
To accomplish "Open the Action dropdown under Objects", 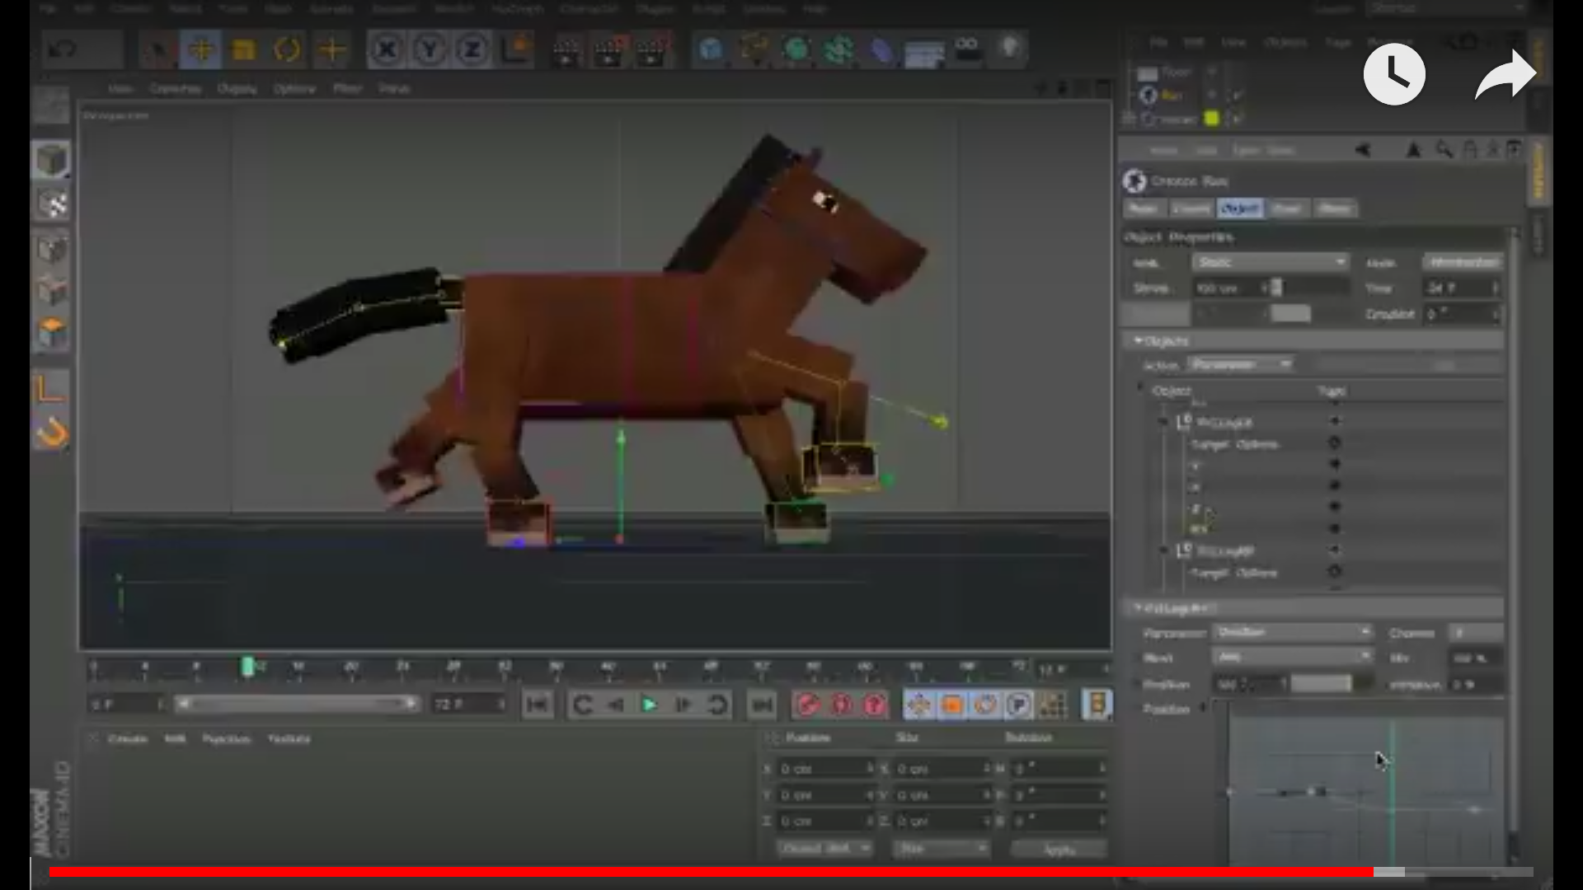I will (x=1241, y=364).
